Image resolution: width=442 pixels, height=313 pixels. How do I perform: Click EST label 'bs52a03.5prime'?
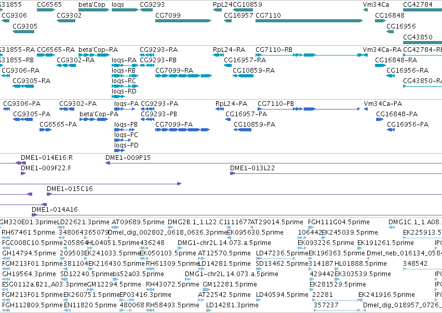[x=138, y=274]
